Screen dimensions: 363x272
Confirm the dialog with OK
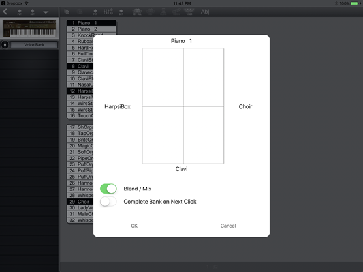(x=134, y=226)
